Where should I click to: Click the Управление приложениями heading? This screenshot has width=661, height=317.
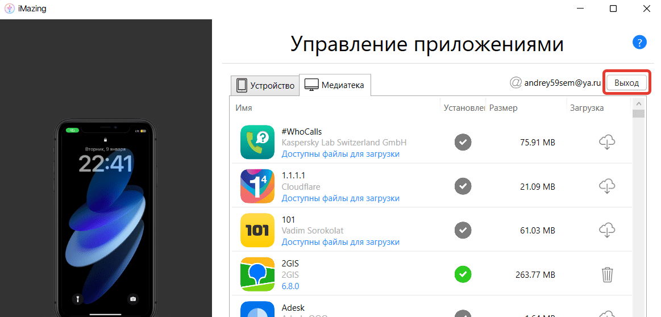[x=427, y=44]
